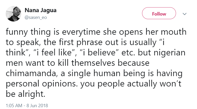Expand the tweet options chevron

tap(185, 14)
